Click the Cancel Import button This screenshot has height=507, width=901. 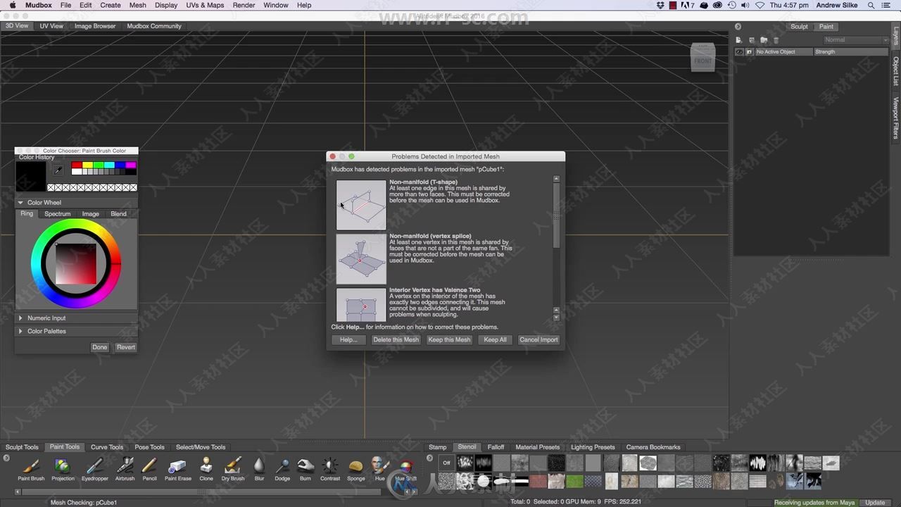pos(538,339)
